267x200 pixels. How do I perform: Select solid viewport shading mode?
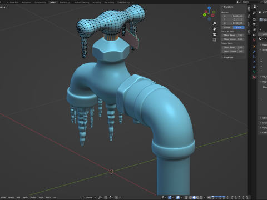click(x=194, y=197)
